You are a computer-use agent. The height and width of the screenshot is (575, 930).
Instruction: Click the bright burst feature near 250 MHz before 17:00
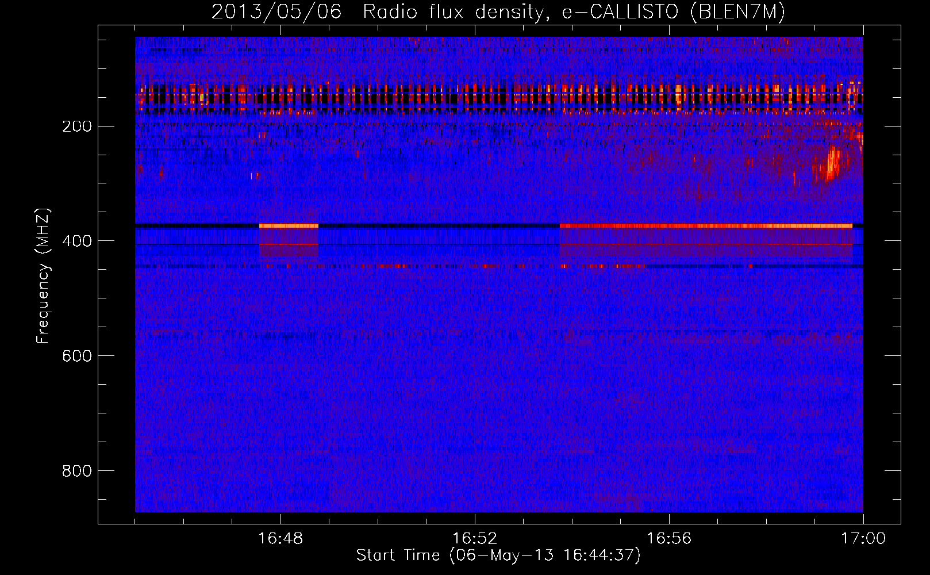(831, 163)
